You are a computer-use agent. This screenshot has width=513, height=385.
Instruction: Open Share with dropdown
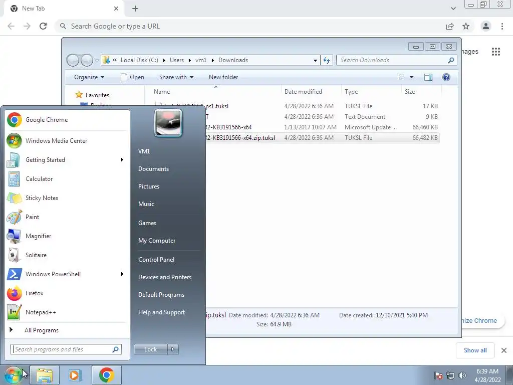coord(176,77)
